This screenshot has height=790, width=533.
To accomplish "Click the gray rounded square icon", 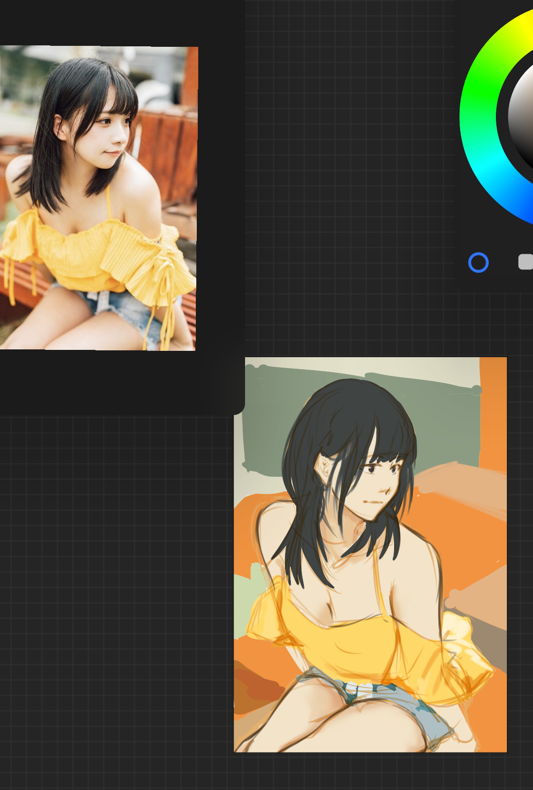I will click(x=526, y=262).
